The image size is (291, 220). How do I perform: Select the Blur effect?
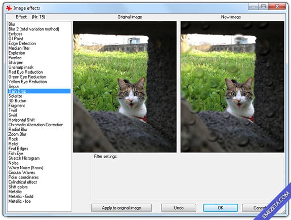pos(12,24)
